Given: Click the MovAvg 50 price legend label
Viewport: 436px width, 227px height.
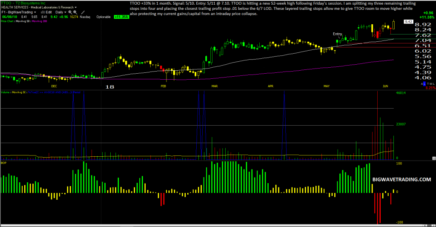Looking at the screenshot, I should 22,21.
